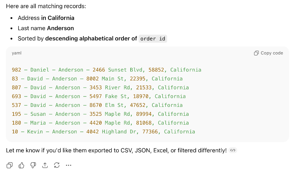Click the Susan Anderson record line

click(100, 114)
